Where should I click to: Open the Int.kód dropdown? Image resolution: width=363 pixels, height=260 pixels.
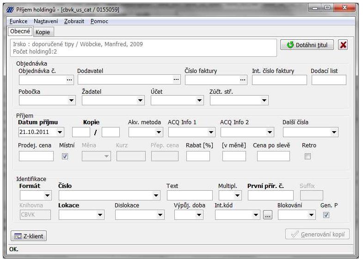[x=256, y=215]
